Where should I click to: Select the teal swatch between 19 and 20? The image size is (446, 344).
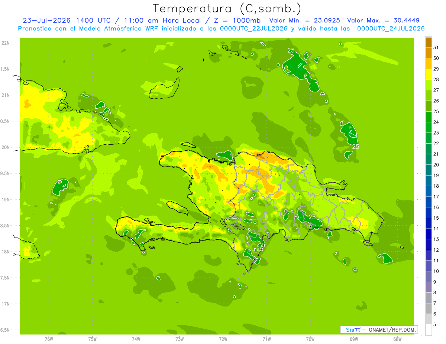429,170
